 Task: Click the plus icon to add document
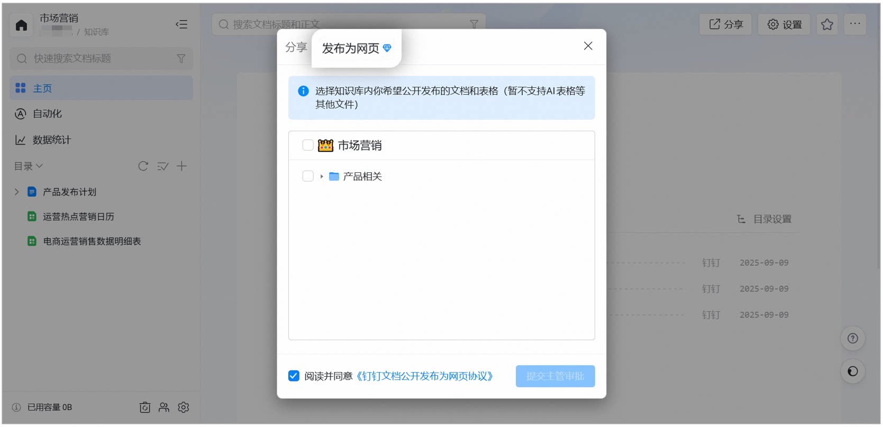pyautogui.click(x=181, y=166)
